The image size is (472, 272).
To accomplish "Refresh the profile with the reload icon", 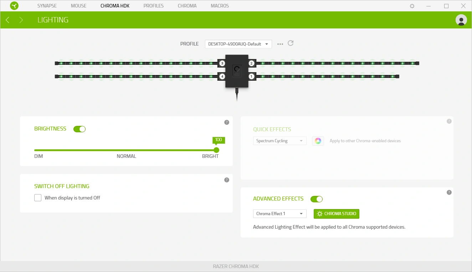I will point(291,43).
